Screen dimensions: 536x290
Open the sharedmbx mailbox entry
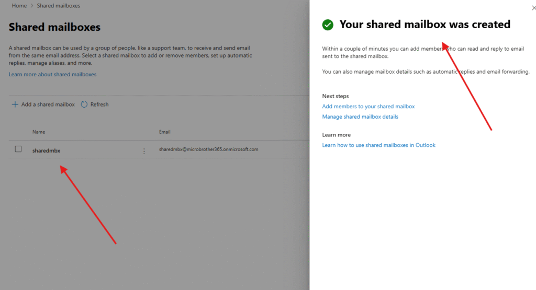click(x=46, y=150)
